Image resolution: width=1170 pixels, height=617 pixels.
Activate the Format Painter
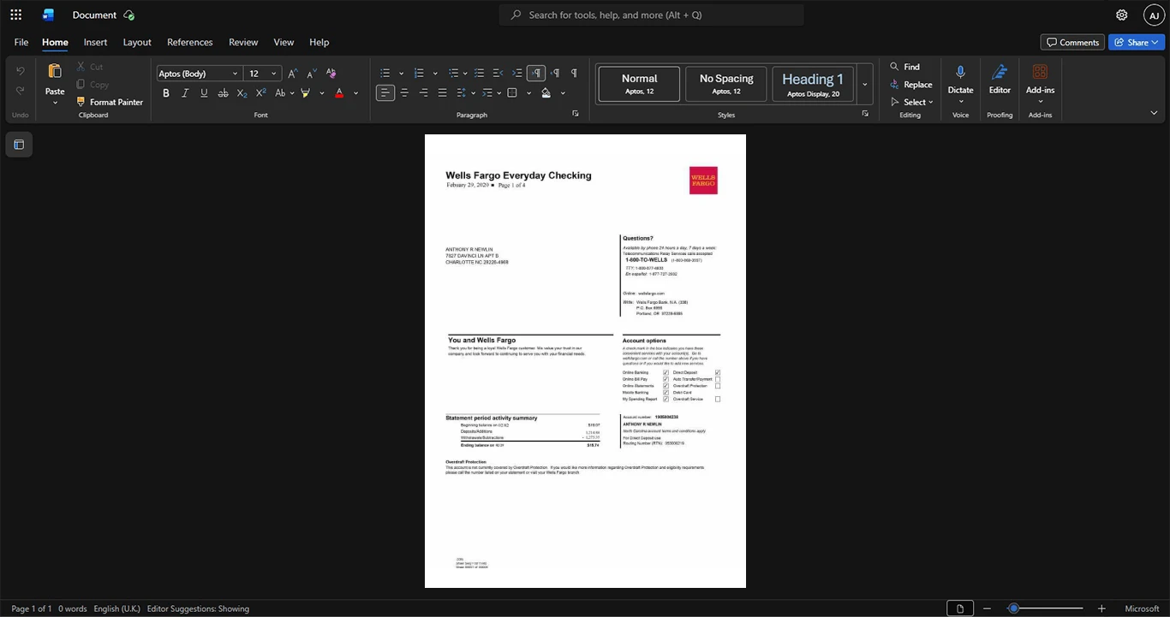pyautogui.click(x=110, y=102)
